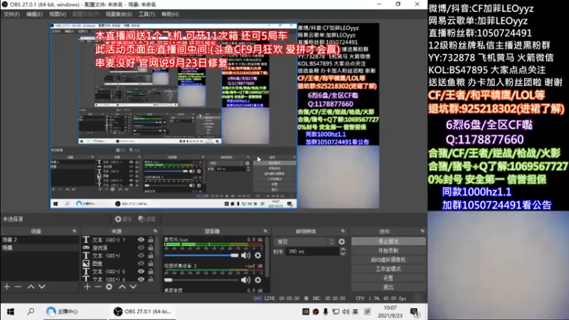The image size is (569, 320).
Task: Click the 开始录制 button
Action: pos(388,251)
